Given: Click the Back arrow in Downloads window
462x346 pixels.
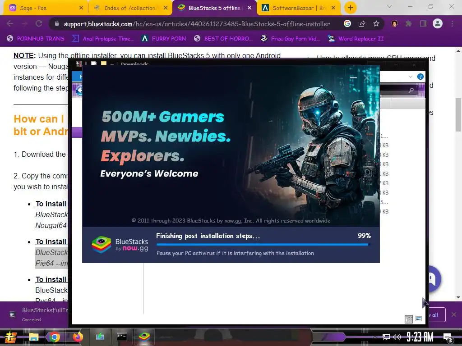Looking at the screenshot, I should (79, 90).
